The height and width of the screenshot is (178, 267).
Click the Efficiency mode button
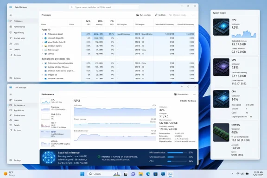[178, 15]
